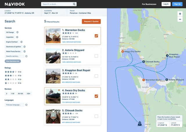186x132 pixels.
Task: Click Request 2 Quotes button
Action: coord(91,21)
